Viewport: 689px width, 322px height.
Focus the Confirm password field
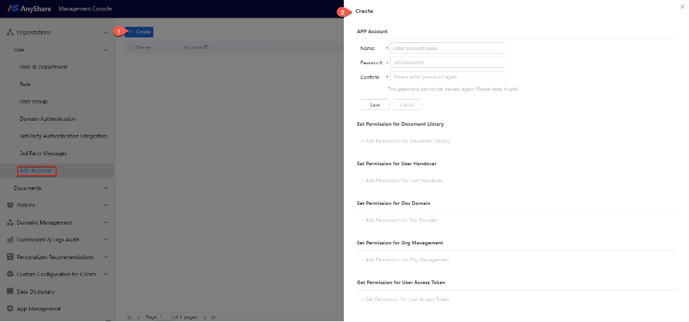click(448, 77)
